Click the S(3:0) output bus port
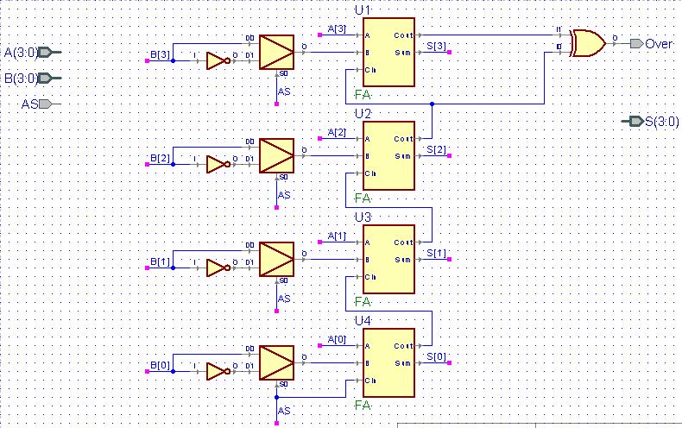The image size is (682, 428). (x=634, y=122)
